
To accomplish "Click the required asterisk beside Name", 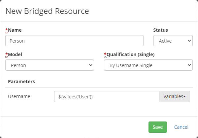I will (7, 30).
